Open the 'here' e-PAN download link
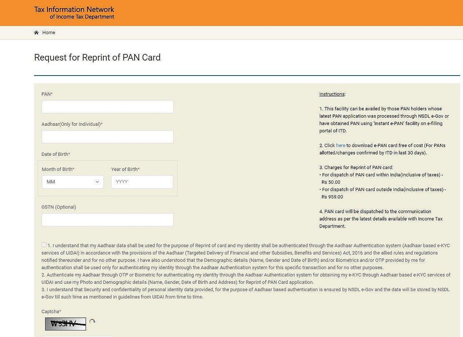 coord(340,145)
